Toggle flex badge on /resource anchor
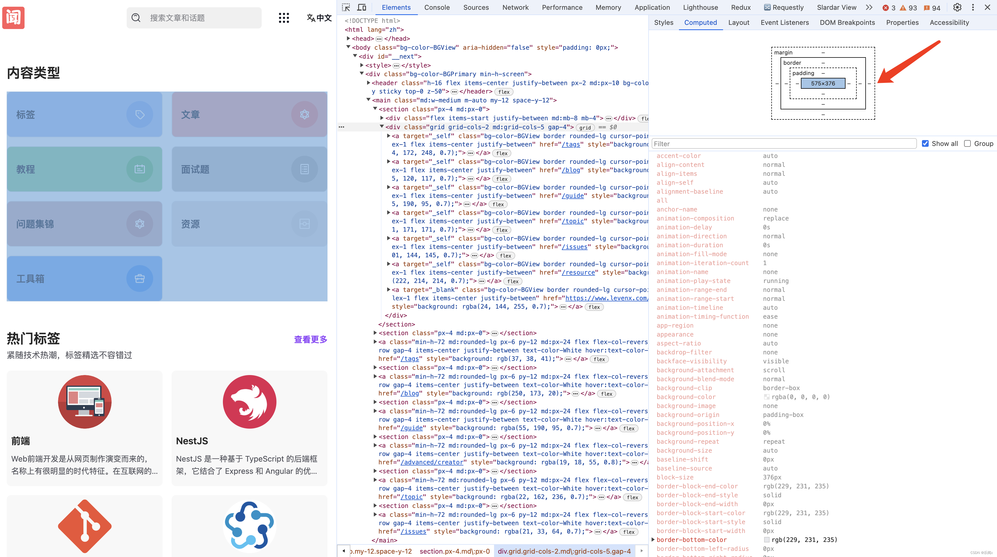997x557 pixels. point(513,281)
